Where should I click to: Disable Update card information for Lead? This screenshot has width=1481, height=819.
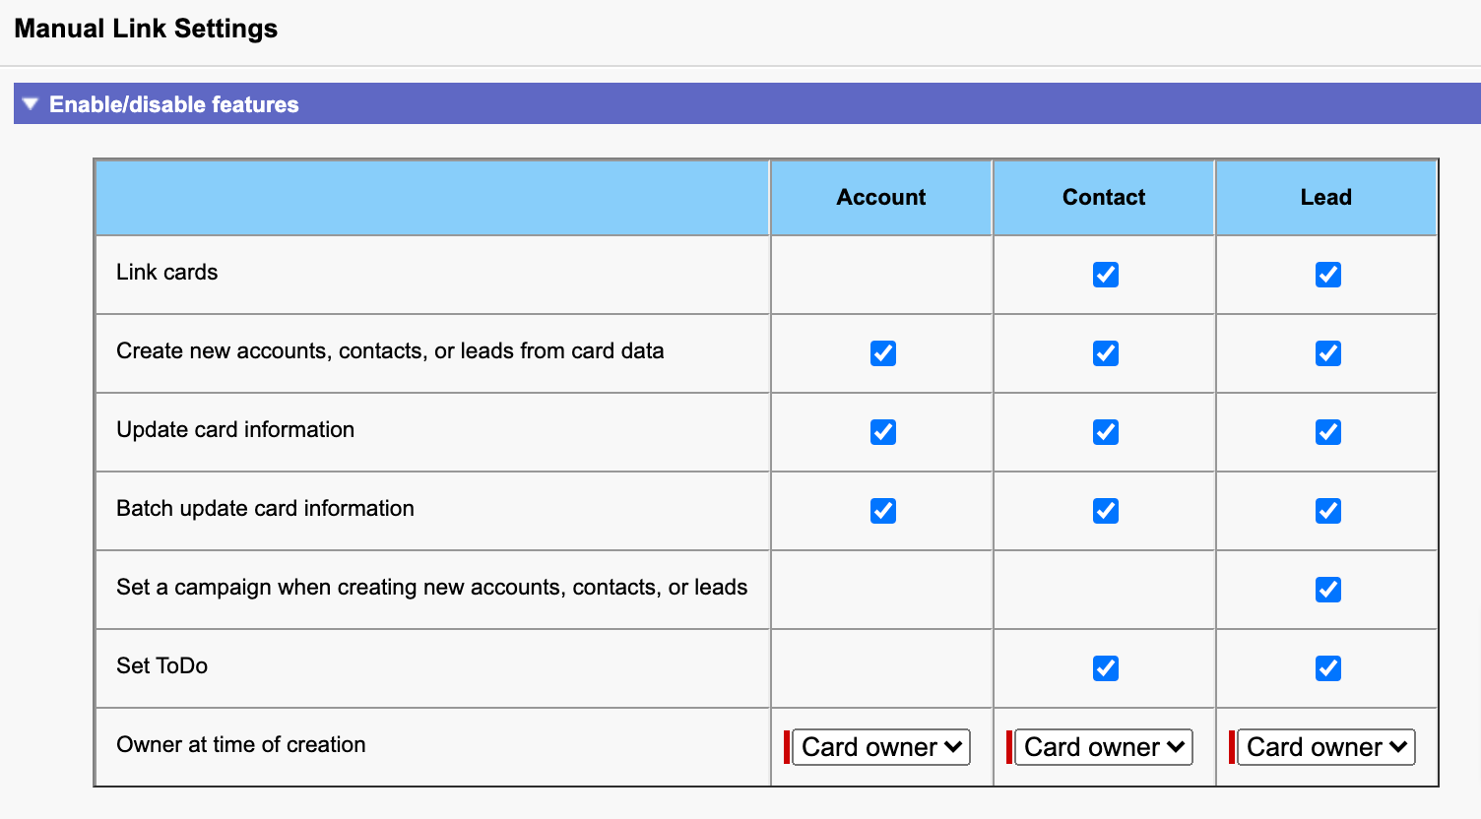pos(1327,432)
